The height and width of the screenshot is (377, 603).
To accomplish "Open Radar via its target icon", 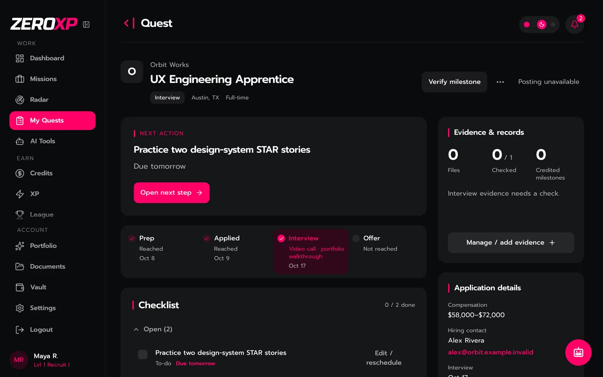I will (x=20, y=100).
